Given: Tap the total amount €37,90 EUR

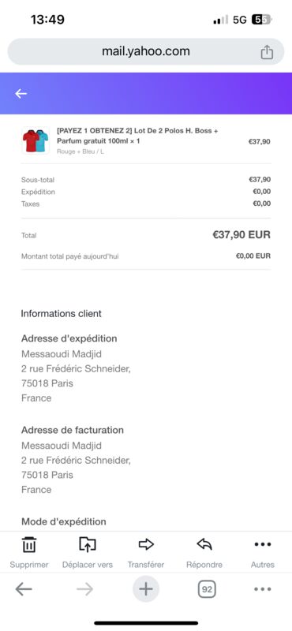Looking at the screenshot, I should [x=241, y=234].
